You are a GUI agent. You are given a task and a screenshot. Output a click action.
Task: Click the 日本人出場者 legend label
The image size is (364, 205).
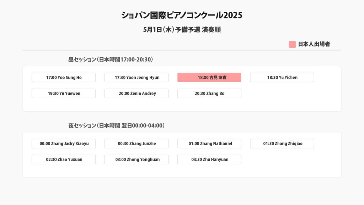(x=314, y=44)
